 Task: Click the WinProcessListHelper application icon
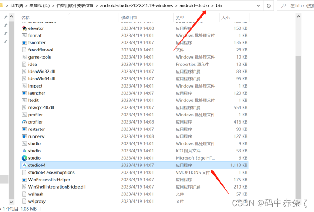[x=24, y=180]
